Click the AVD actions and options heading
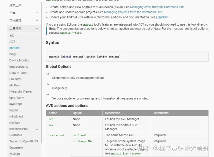The width and height of the screenshot is (214, 157). point(67,105)
